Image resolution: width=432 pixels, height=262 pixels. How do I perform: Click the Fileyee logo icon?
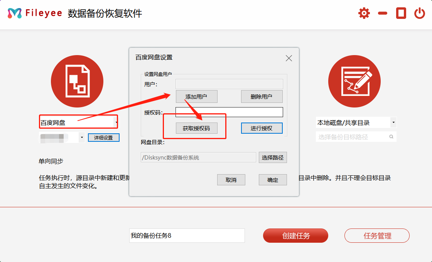[15, 13]
